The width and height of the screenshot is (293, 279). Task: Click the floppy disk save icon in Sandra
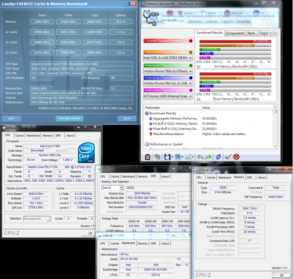pos(167,157)
